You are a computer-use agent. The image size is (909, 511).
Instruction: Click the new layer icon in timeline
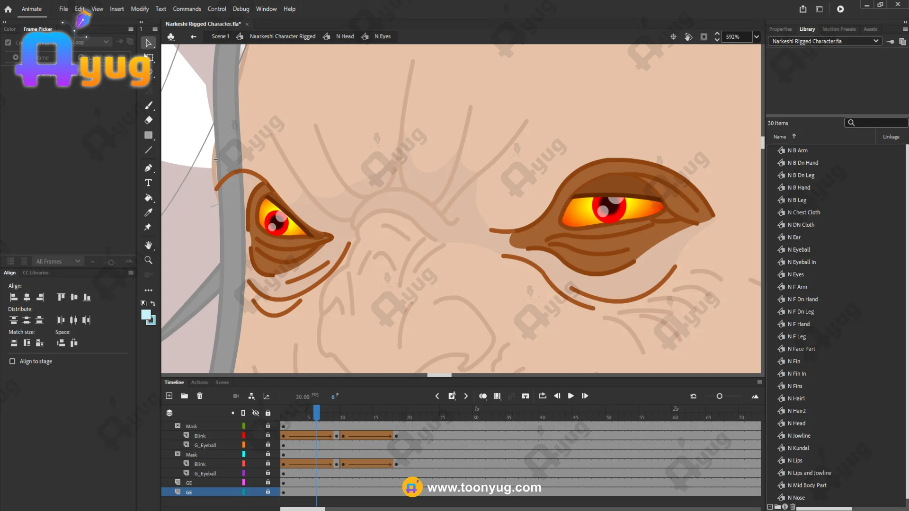click(169, 396)
